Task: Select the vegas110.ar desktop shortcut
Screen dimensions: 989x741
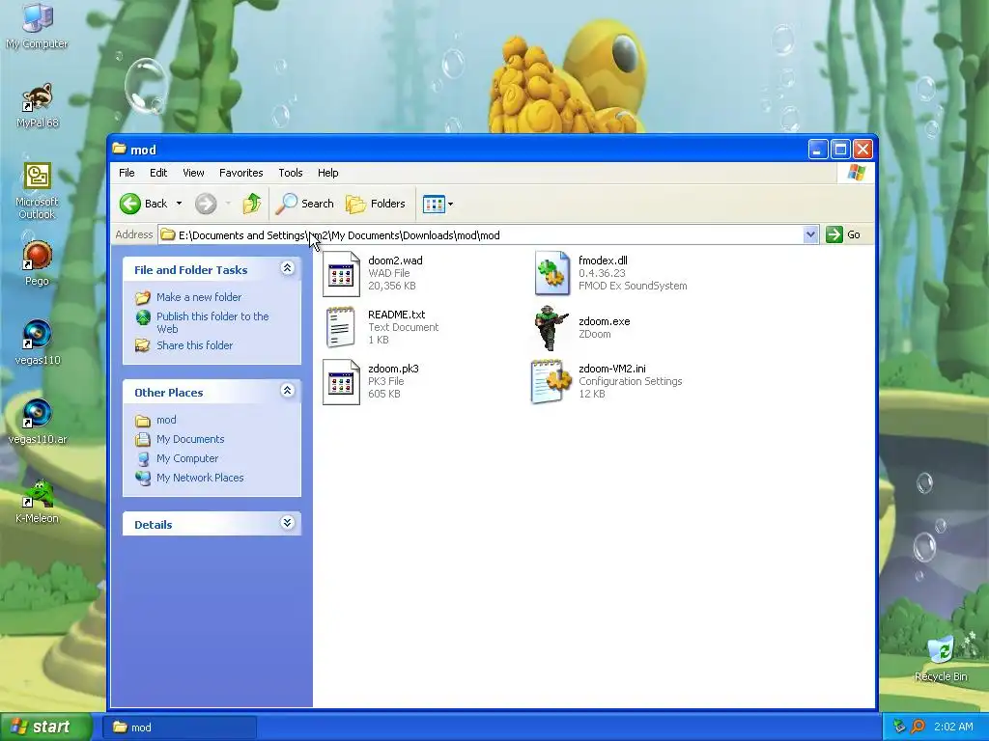Action: point(38,422)
